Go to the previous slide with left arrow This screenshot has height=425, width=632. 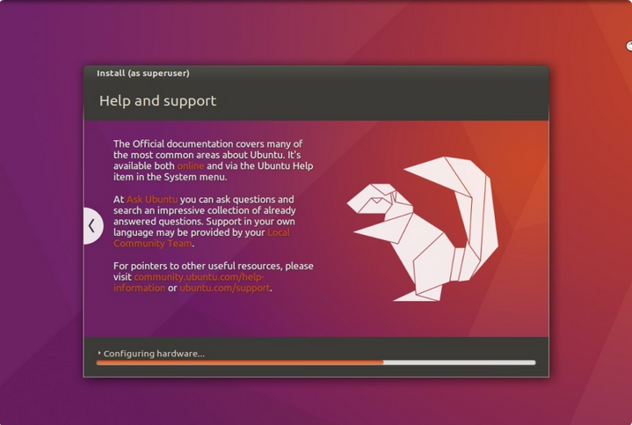[92, 225]
